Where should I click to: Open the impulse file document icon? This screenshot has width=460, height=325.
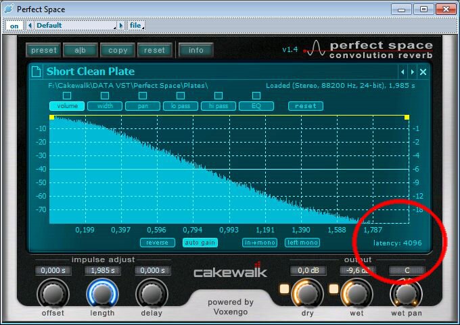coord(36,72)
